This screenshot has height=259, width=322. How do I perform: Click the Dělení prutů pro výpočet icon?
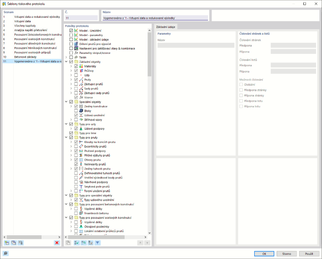[76, 44]
